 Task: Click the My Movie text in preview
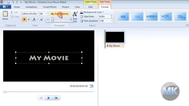click(x=49, y=58)
